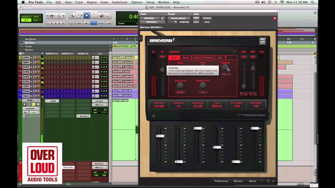Toggle Link Timeline and Edit Selection
Viewport: 335px width, 188px height.
(94, 23)
